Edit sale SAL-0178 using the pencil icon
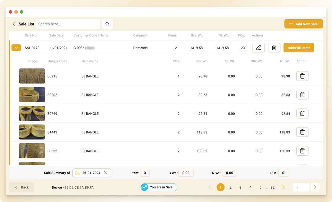 tap(258, 48)
